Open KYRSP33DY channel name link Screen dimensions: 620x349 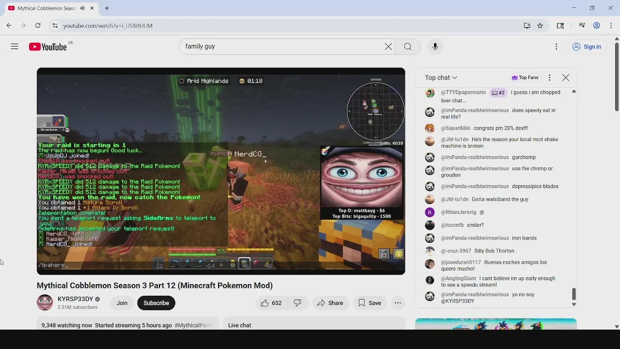75,299
